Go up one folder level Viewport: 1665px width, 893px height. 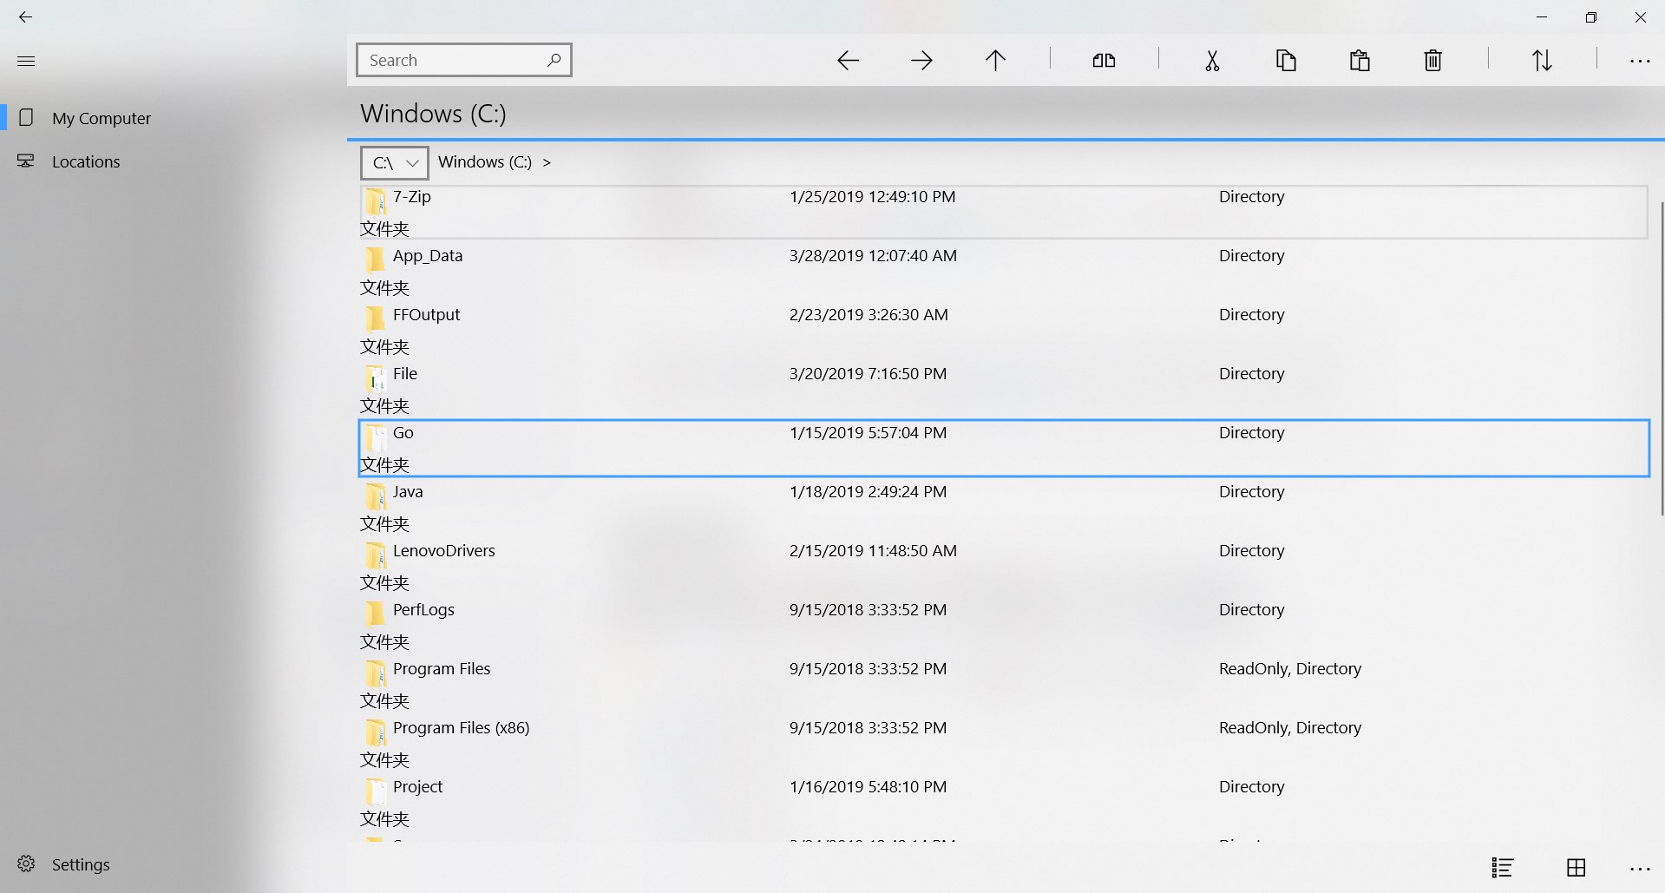pyautogui.click(x=995, y=60)
